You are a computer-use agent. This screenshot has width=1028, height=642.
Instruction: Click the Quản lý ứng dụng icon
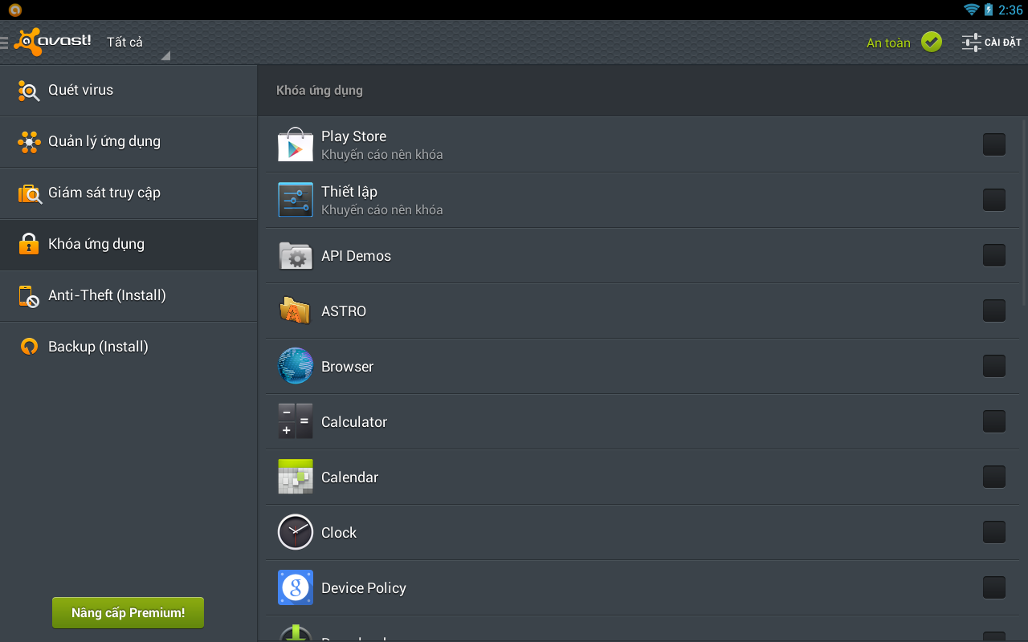pyautogui.click(x=29, y=142)
